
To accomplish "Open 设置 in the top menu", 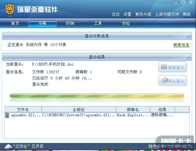I will point(127,14).
